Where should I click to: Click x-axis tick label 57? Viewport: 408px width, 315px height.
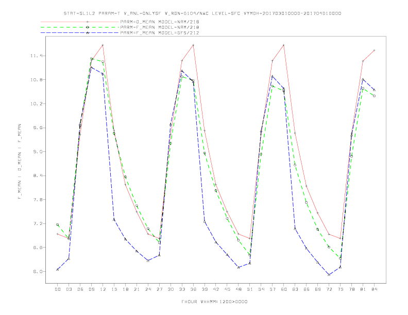point(273,289)
